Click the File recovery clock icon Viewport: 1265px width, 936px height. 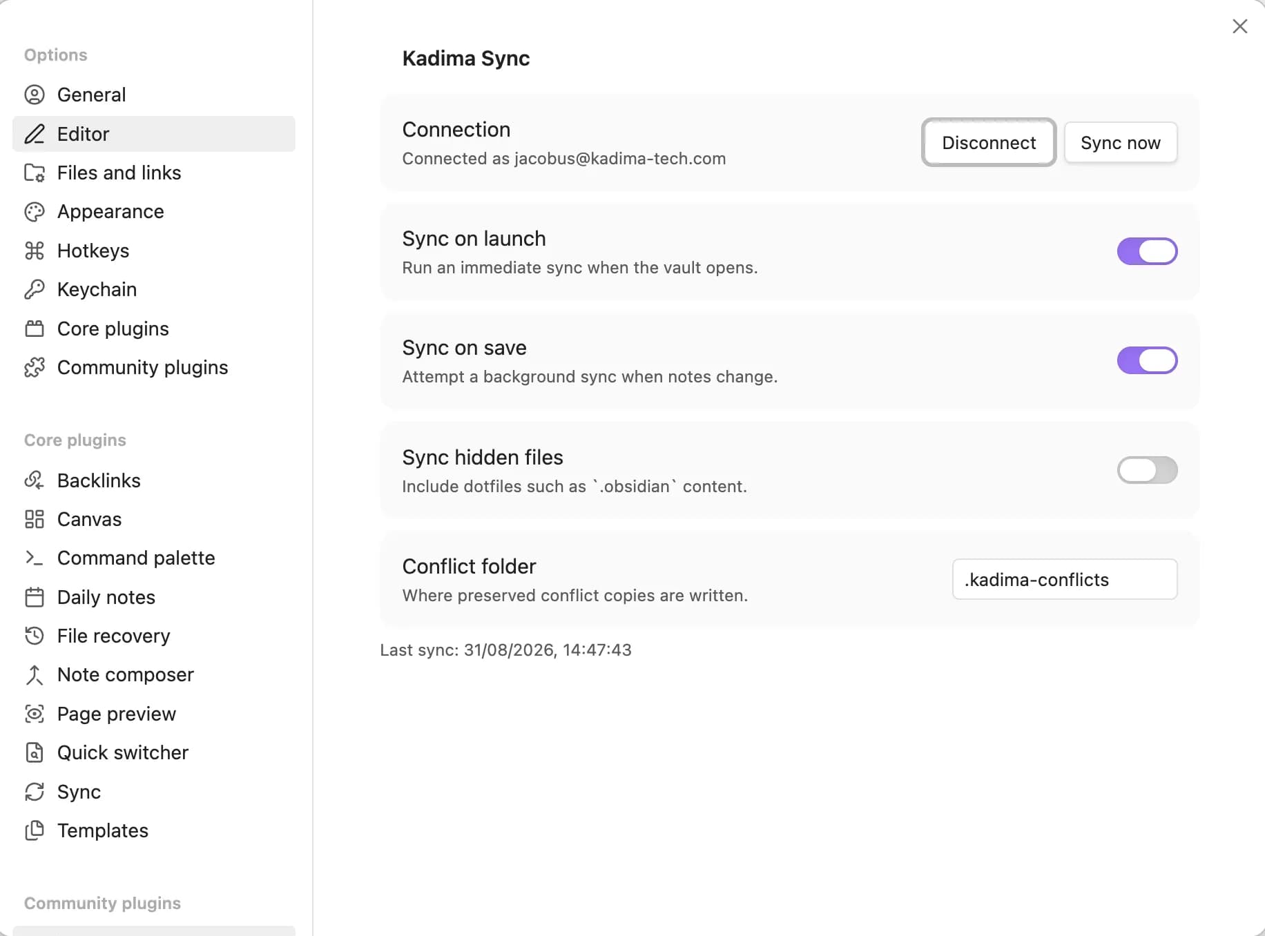pos(35,636)
